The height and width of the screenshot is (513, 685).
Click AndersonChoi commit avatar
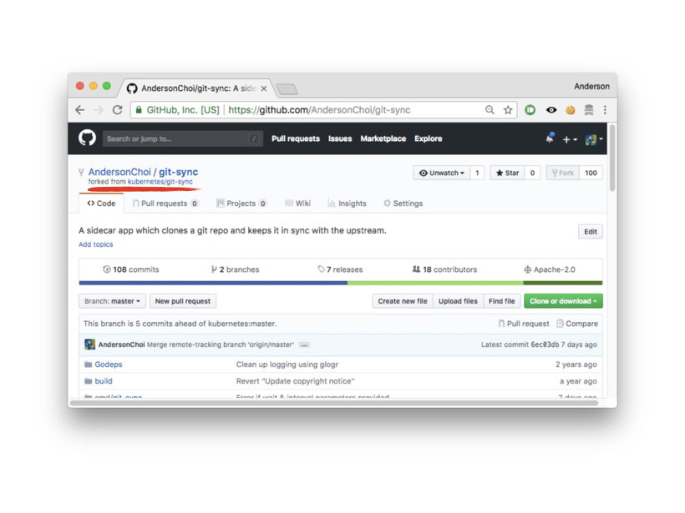(89, 345)
